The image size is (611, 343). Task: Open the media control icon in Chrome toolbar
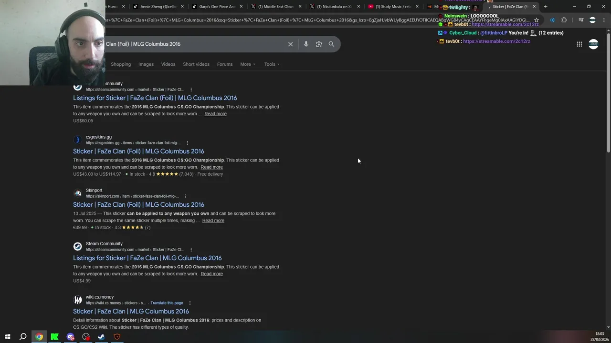click(581, 20)
